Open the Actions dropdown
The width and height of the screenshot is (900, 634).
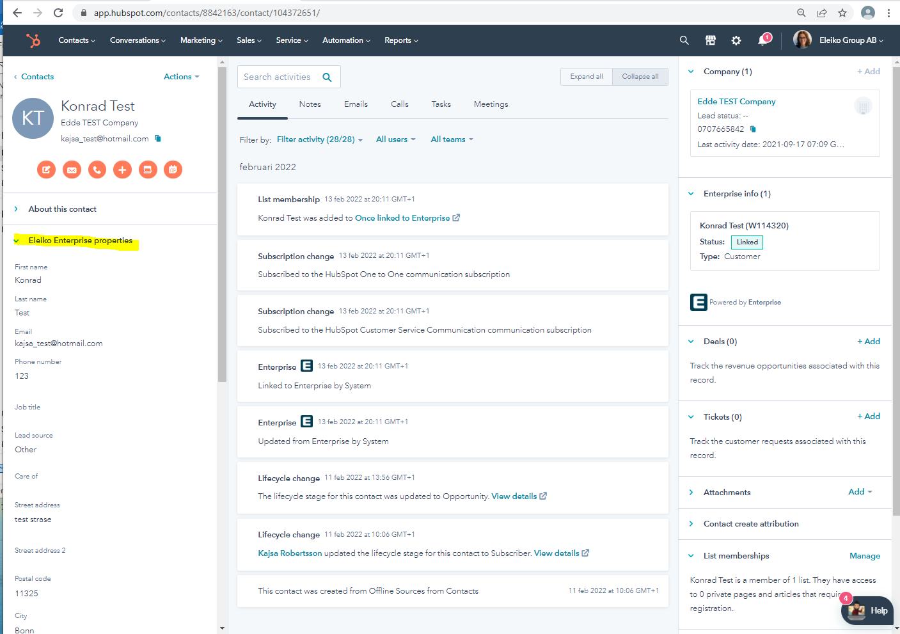181,77
